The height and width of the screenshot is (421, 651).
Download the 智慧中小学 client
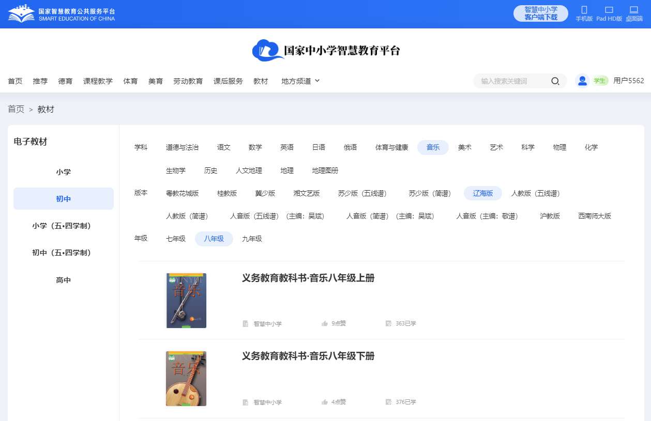(x=540, y=13)
